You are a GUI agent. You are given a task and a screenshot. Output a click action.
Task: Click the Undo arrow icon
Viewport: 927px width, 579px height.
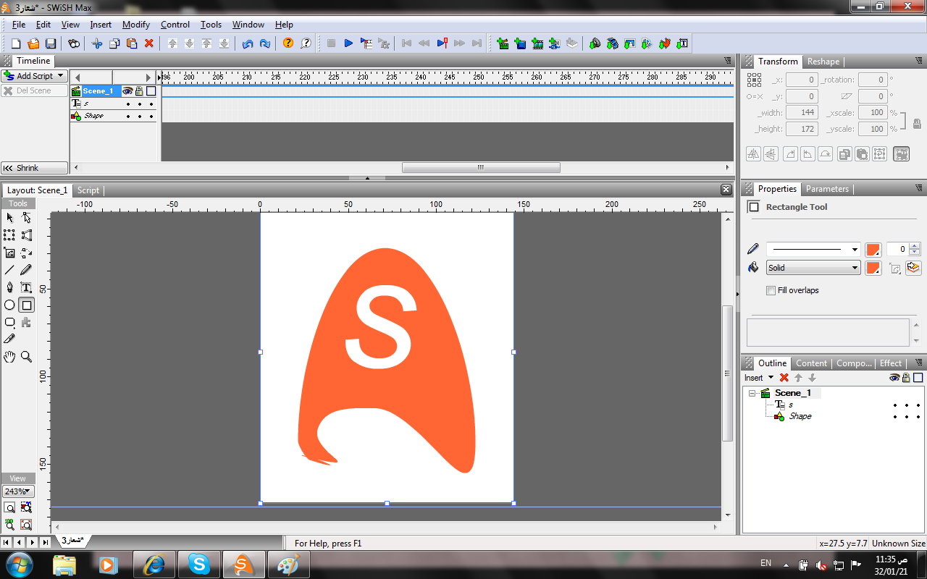click(248, 43)
